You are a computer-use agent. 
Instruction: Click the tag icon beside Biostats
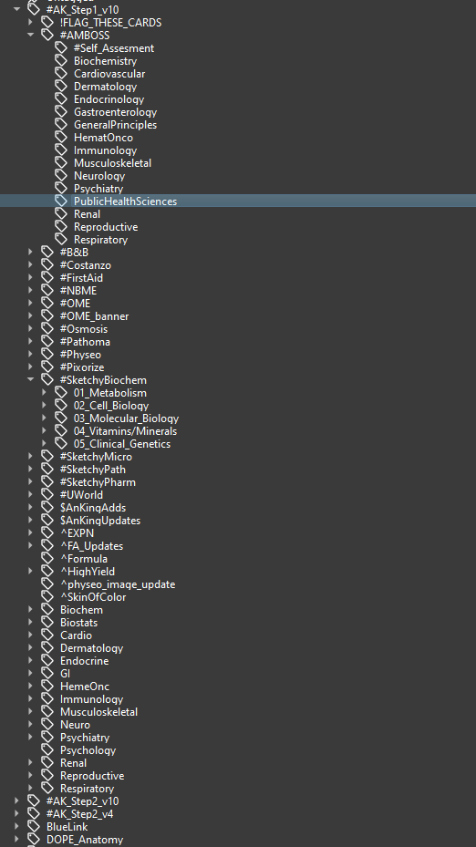(47, 623)
